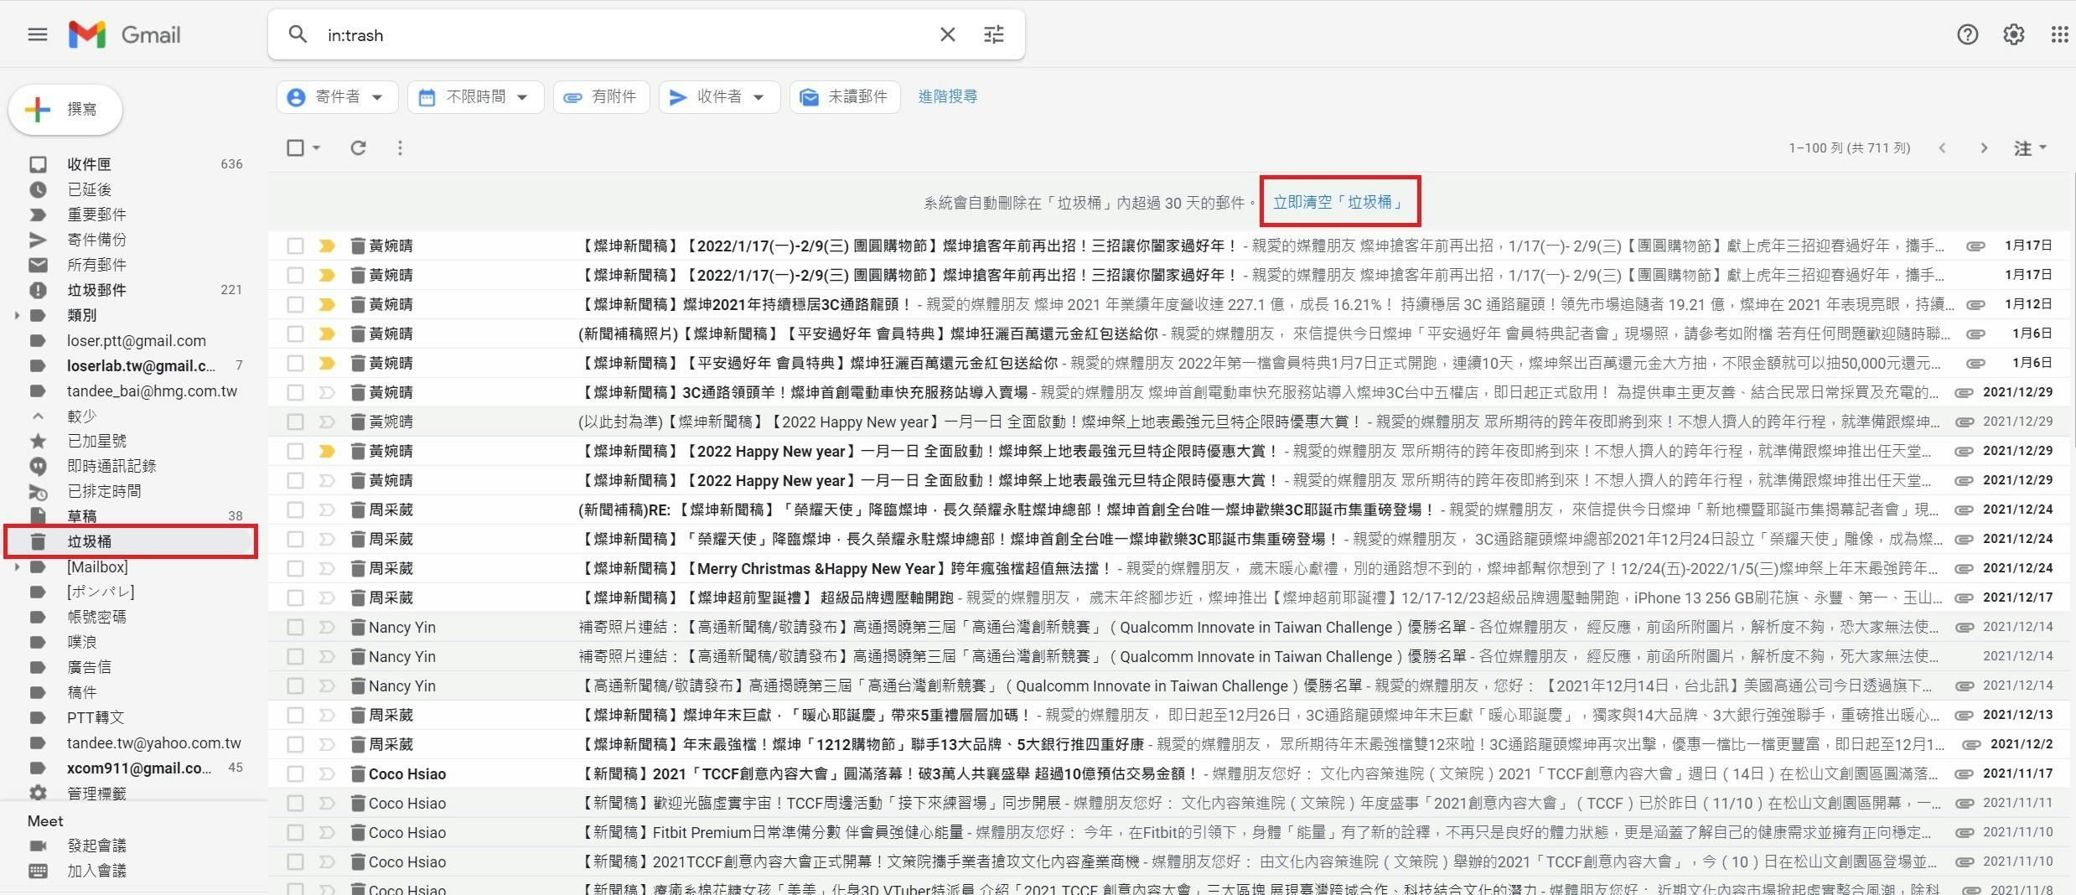
Task: Open the input tools 注 dropdown
Action: (x=2030, y=148)
